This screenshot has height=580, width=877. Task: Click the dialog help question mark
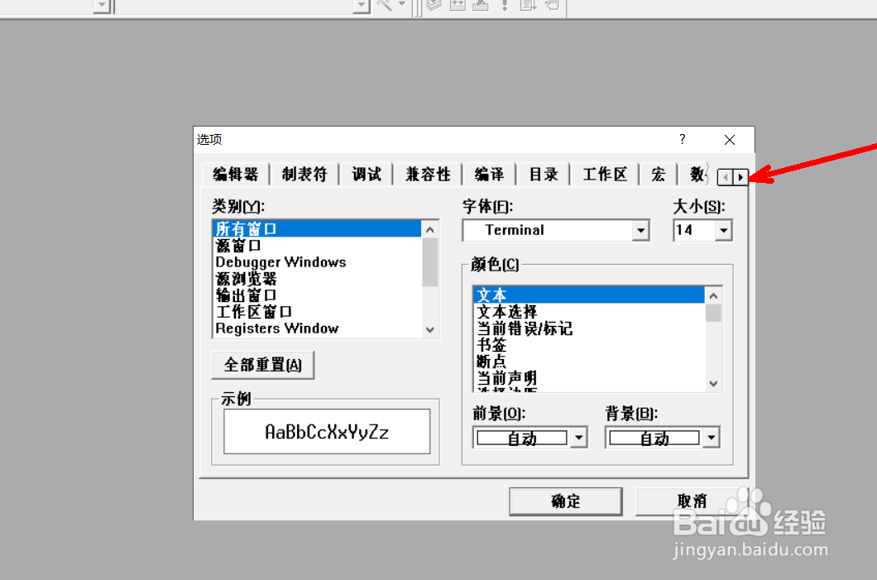682,139
